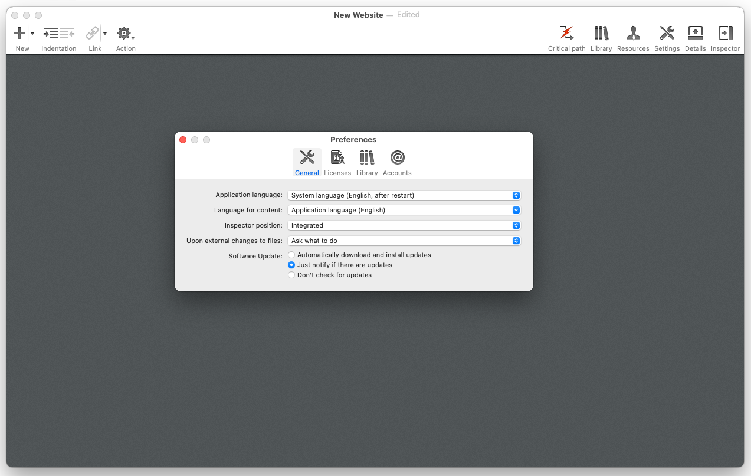Expand the Language for content dropdown
The height and width of the screenshot is (476, 751).
coord(404,210)
